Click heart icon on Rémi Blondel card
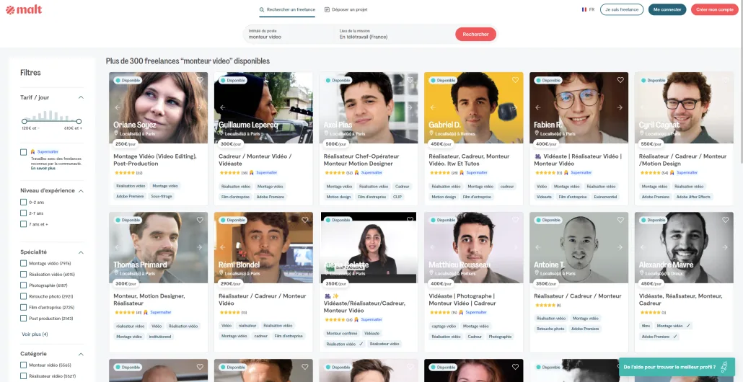This screenshot has height=382, width=743. pyautogui.click(x=304, y=220)
